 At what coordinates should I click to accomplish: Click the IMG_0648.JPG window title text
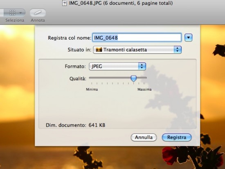121,3
